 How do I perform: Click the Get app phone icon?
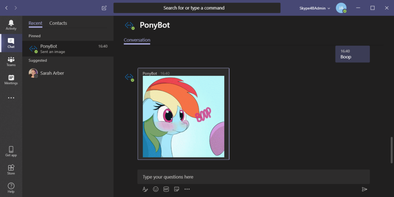pyautogui.click(x=11, y=149)
